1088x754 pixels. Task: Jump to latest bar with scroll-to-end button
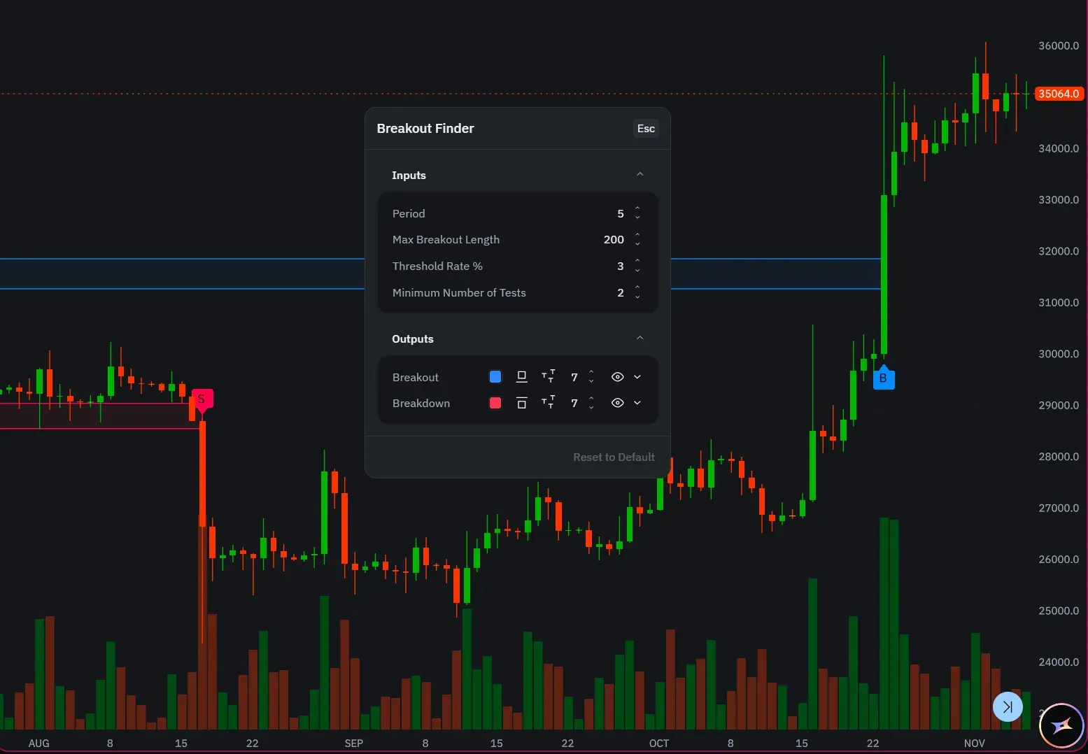(1008, 706)
